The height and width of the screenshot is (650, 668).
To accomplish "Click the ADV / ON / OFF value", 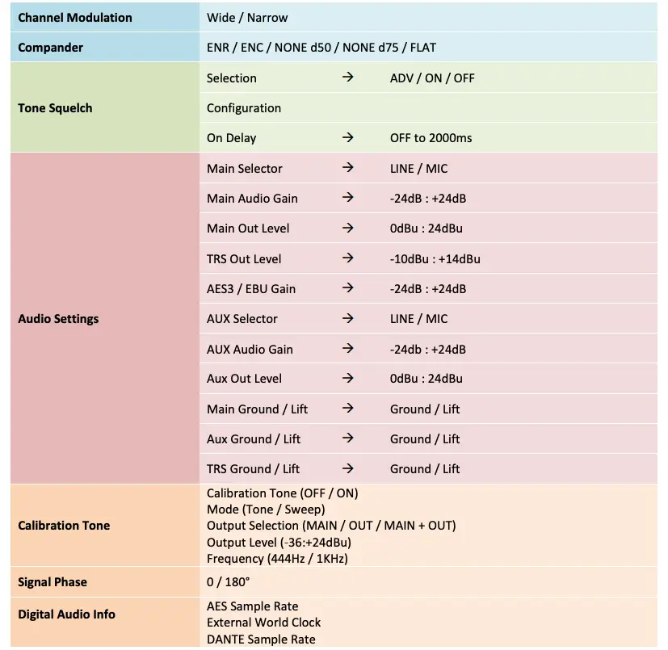I will tap(432, 78).
